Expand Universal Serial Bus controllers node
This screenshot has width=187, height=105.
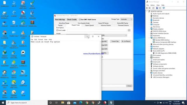[x=149, y=75]
